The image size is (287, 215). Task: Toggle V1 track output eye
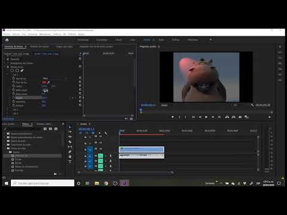coord(100,149)
